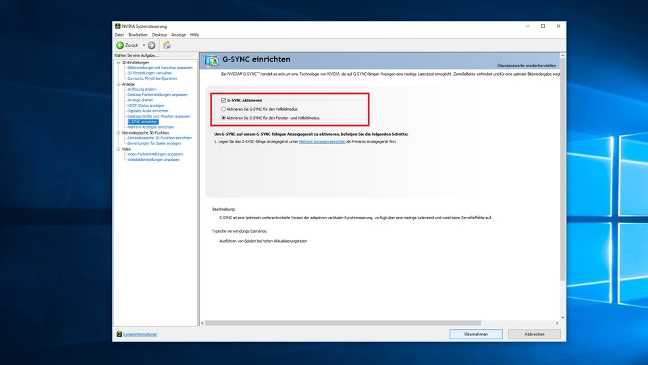The height and width of the screenshot is (365, 648).
Task: Click the Systeminformationen green icon
Action: tap(119, 334)
